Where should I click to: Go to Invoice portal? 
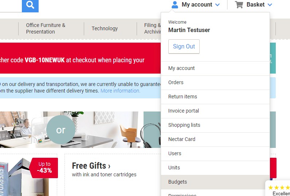[184, 111]
